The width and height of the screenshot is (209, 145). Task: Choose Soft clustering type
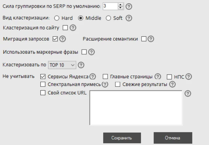point(108,18)
